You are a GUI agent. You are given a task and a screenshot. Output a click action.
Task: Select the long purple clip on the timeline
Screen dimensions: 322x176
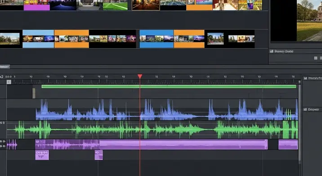[x=152, y=144]
